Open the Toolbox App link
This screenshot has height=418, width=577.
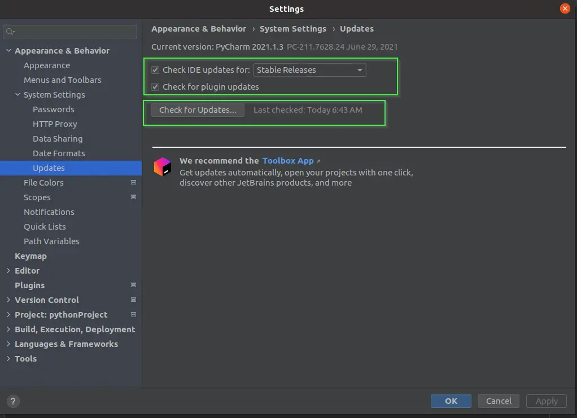(x=288, y=161)
